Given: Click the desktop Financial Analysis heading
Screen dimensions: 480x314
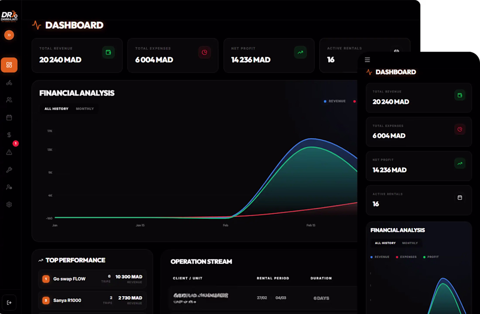Looking at the screenshot, I should click(77, 93).
